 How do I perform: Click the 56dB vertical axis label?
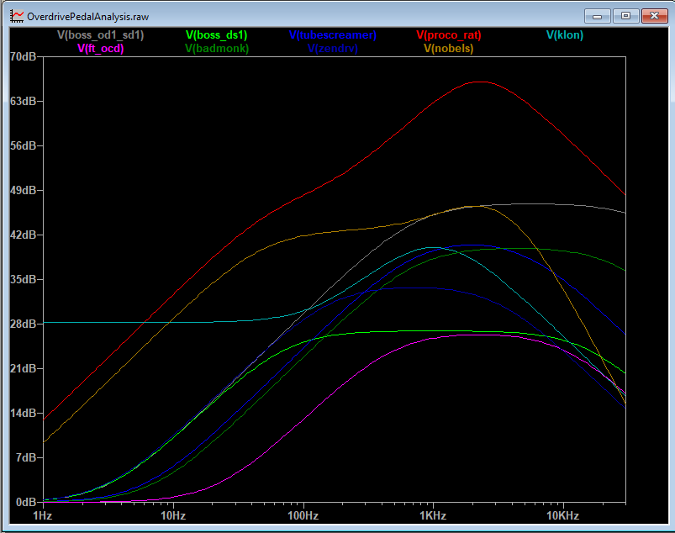coord(24,145)
